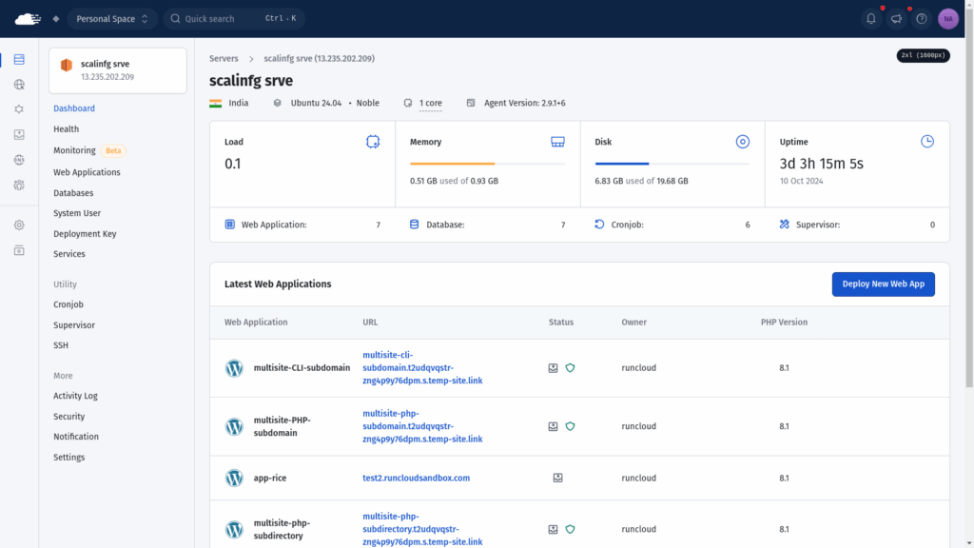
Task: Click the Deploy New Web App button
Action: coord(883,284)
